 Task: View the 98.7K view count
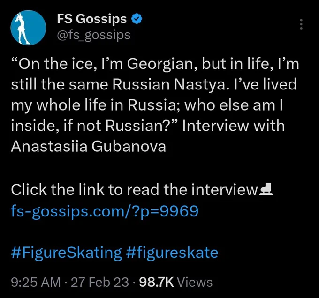pos(156,282)
